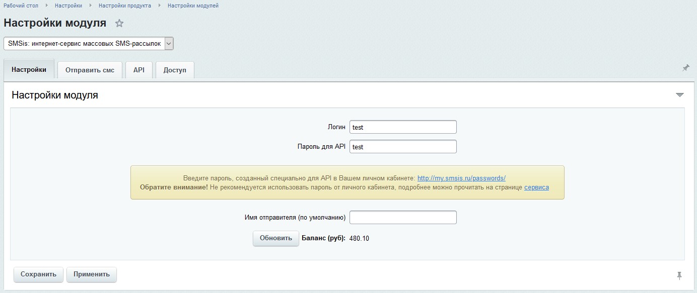Switch to the Настройки tab
The width and height of the screenshot is (697, 293).
pyautogui.click(x=29, y=70)
